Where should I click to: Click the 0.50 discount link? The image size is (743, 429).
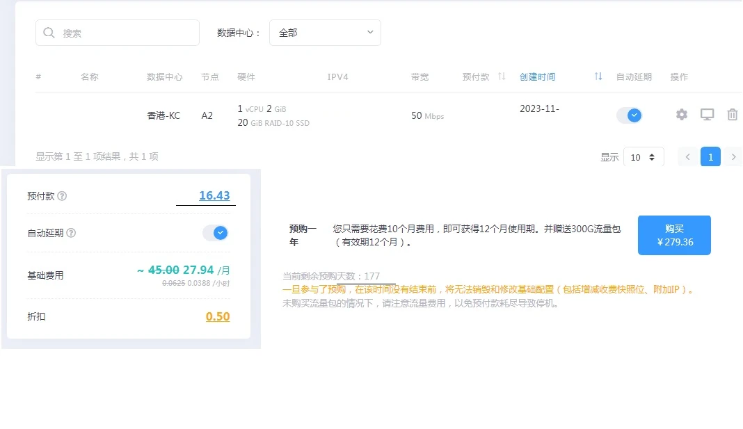[218, 316]
